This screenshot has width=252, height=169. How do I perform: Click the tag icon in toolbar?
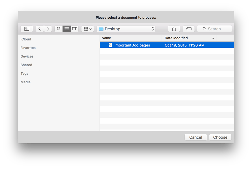189,29
